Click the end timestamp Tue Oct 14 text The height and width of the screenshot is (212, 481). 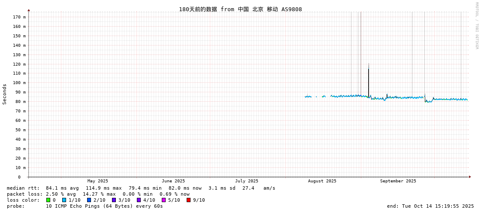(430, 206)
